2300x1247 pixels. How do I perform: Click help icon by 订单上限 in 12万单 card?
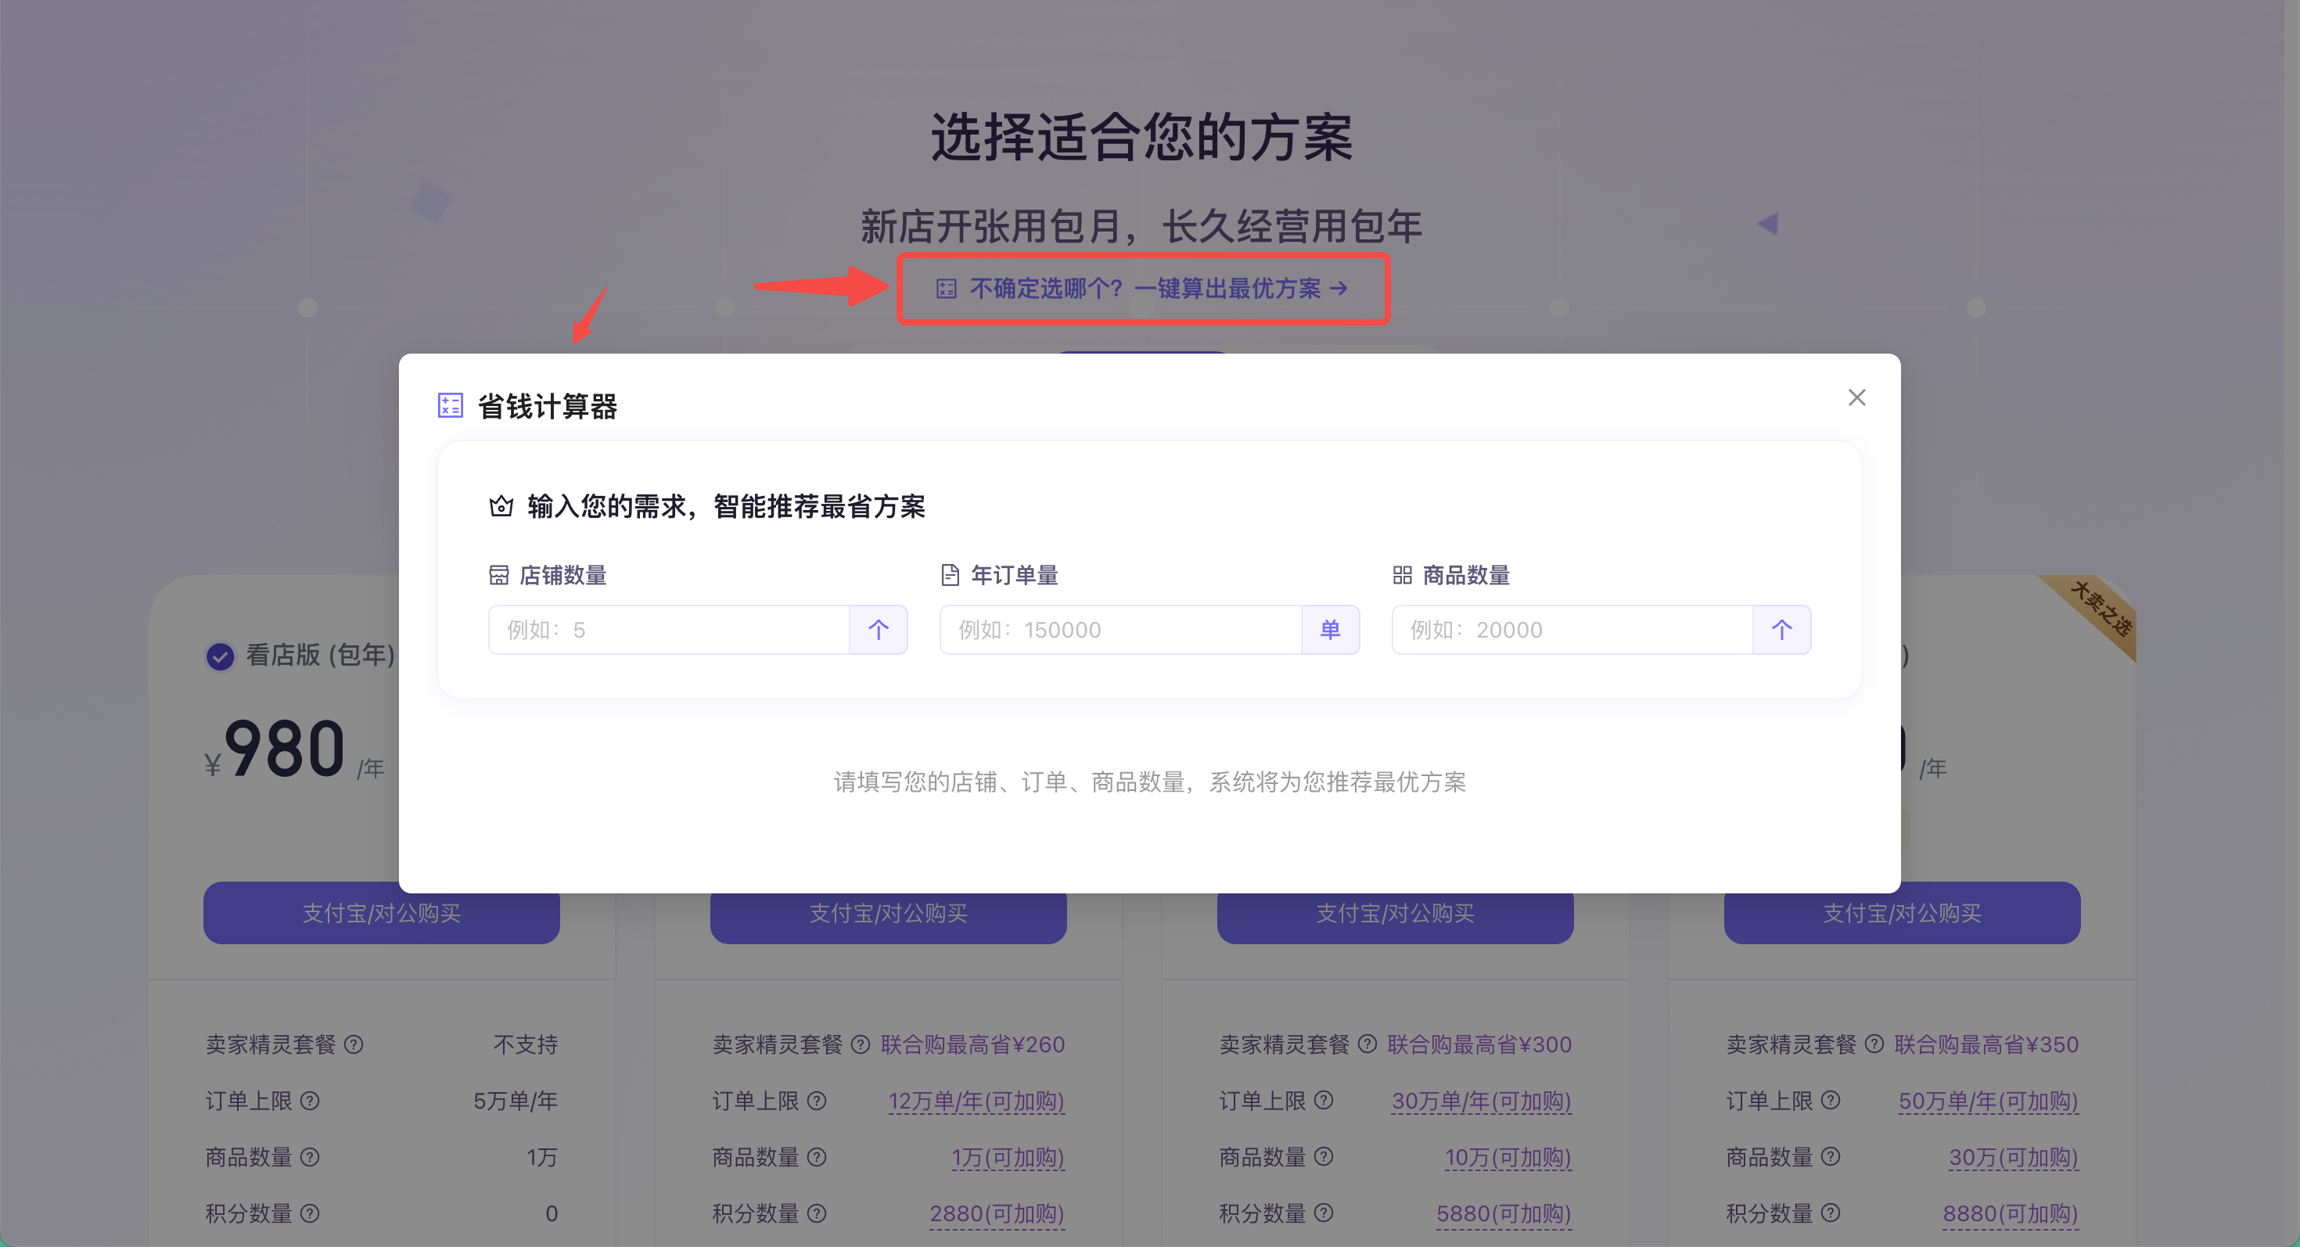click(817, 1101)
